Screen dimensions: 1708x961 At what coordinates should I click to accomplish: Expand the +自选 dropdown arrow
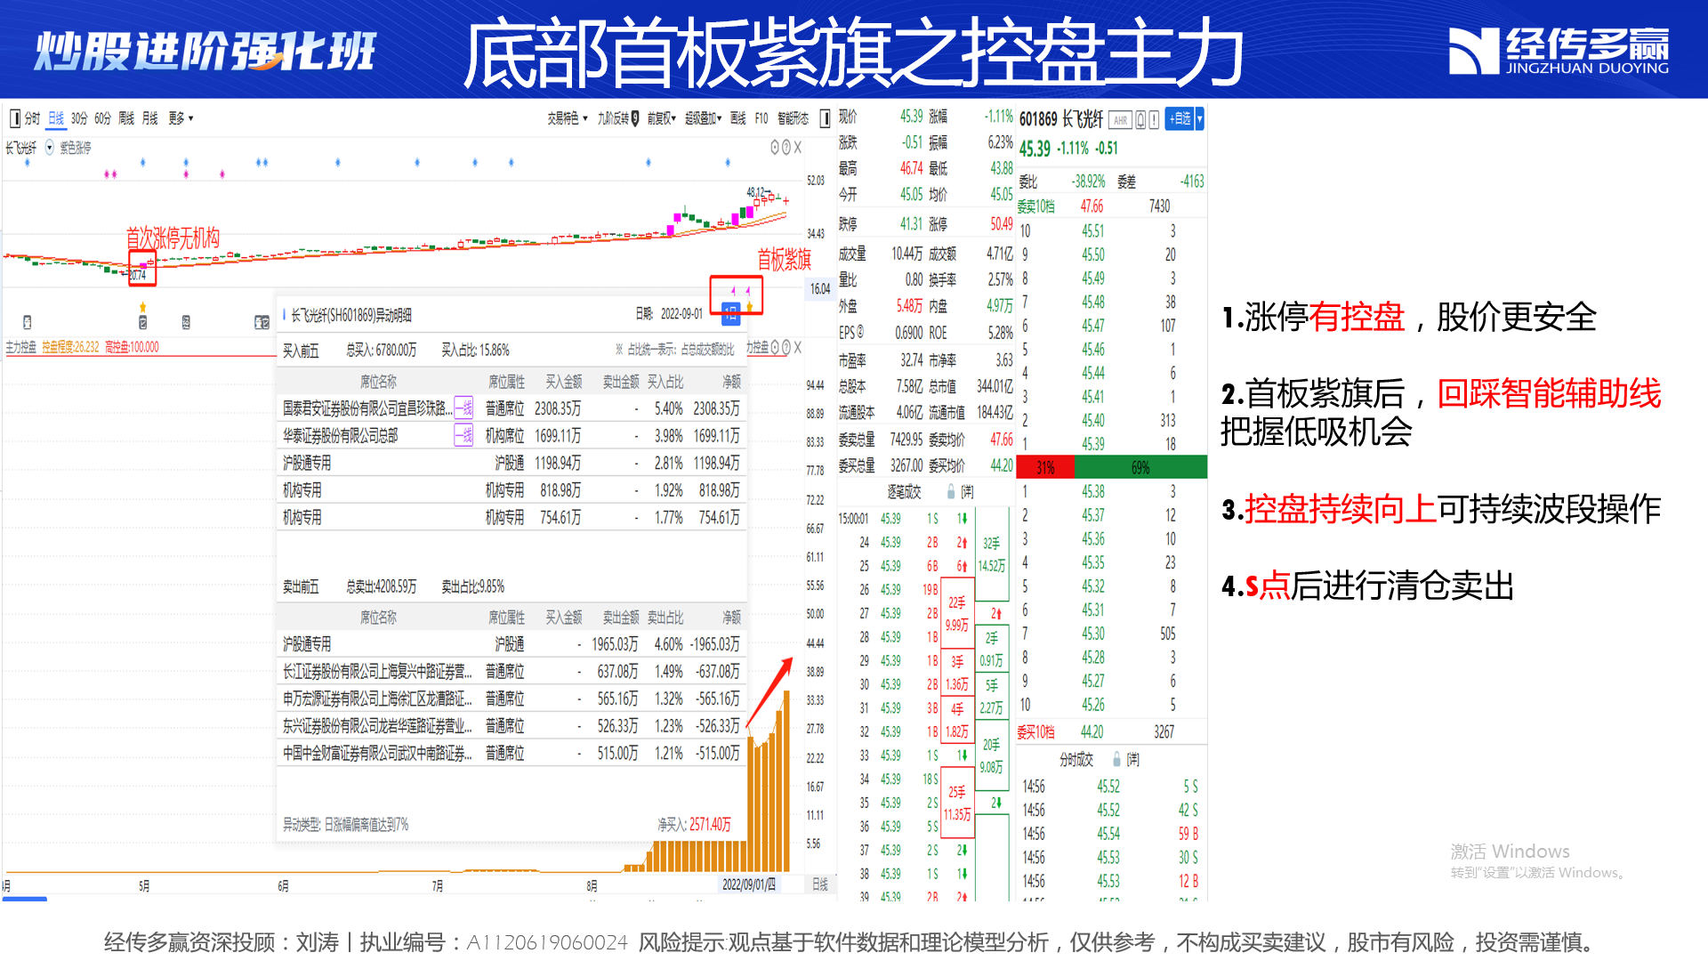1200,119
